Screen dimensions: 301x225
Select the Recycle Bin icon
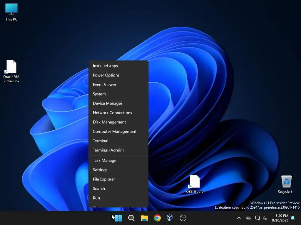click(286, 184)
